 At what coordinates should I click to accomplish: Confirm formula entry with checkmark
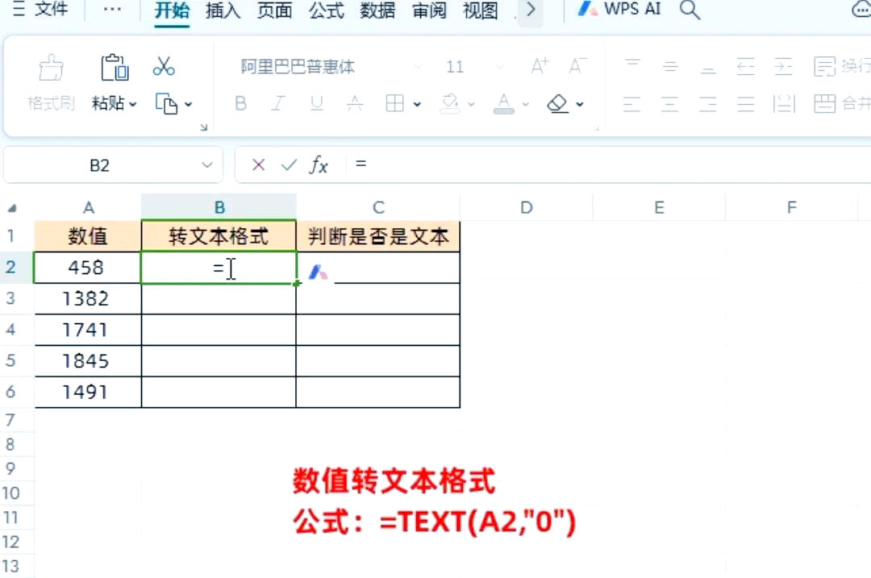click(288, 164)
